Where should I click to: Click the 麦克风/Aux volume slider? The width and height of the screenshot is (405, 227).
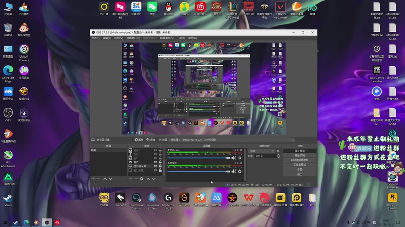pyautogui.click(x=198, y=158)
